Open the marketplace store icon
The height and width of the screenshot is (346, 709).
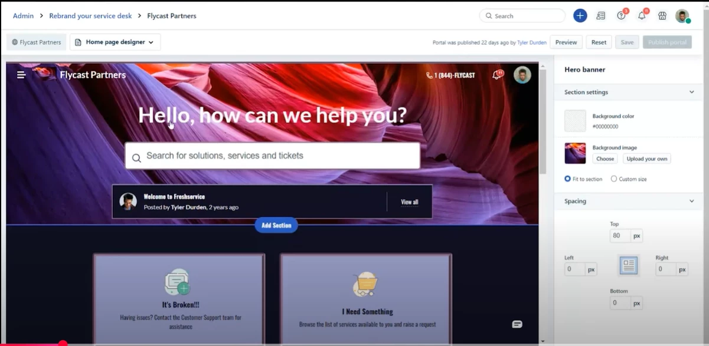click(x=662, y=16)
